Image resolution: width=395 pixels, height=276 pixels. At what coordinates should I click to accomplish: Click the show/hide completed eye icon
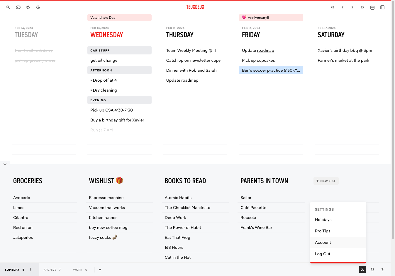click(x=18, y=7)
